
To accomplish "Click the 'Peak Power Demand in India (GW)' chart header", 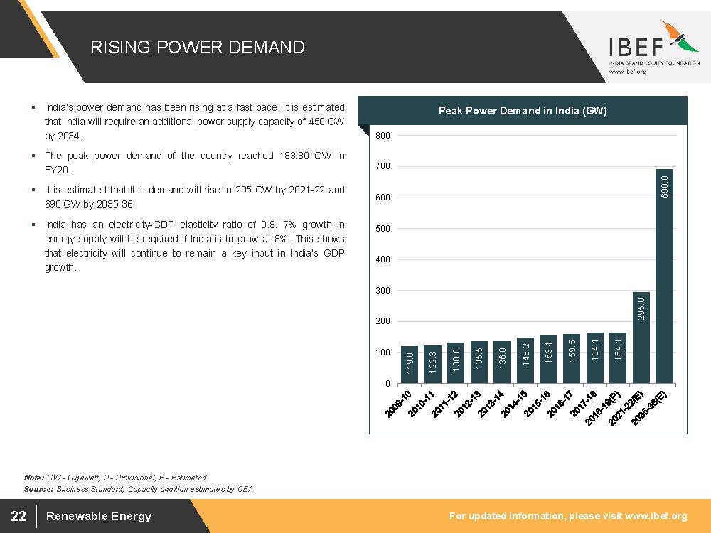I will (x=523, y=111).
